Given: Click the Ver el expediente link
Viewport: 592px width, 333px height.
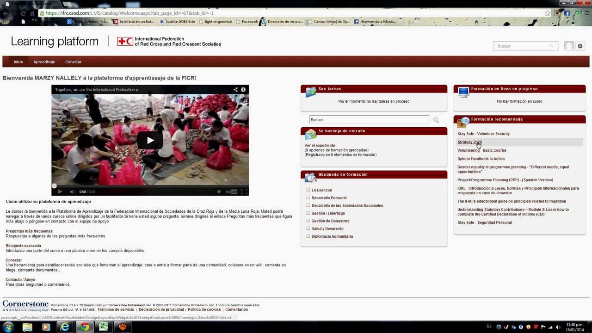Looking at the screenshot, I should click(320, 145).
